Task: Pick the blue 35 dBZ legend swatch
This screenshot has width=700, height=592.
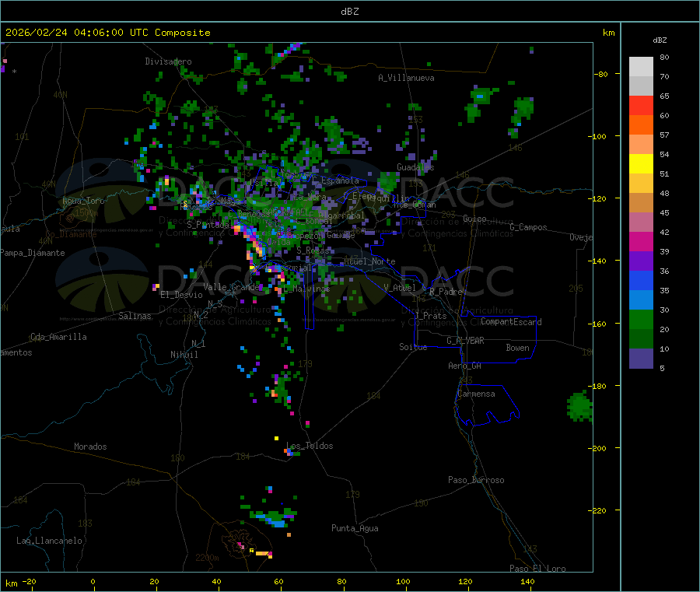Action: 641,280
